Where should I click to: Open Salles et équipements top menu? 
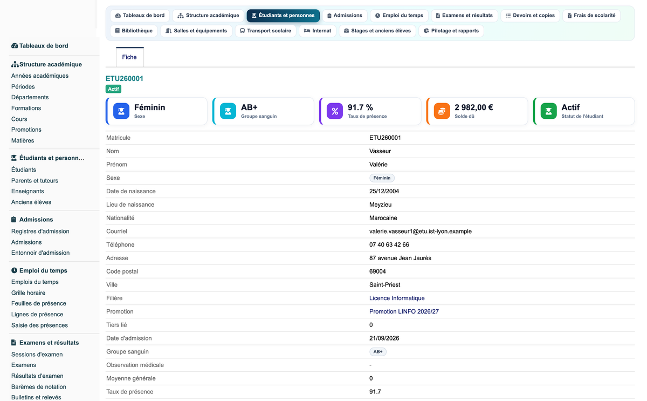tap(196, 31)
